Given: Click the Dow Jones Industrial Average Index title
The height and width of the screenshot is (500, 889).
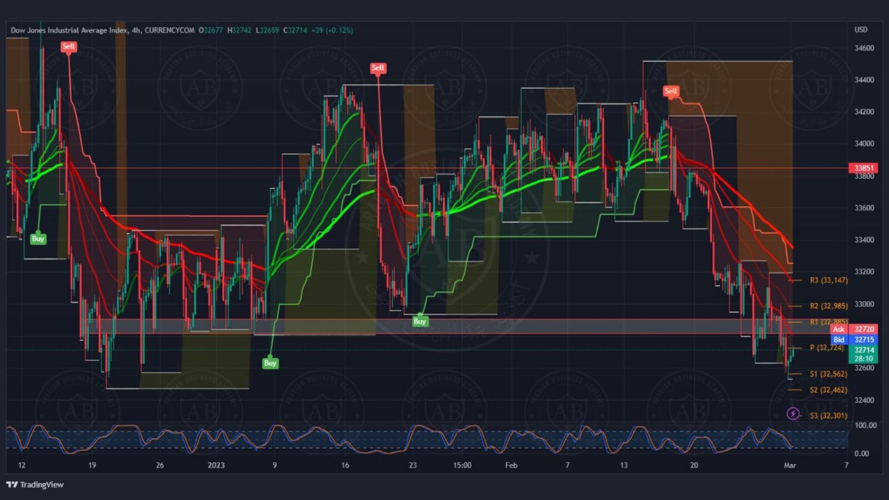Looking at the screenshot, I should click(x=69, y=30).
